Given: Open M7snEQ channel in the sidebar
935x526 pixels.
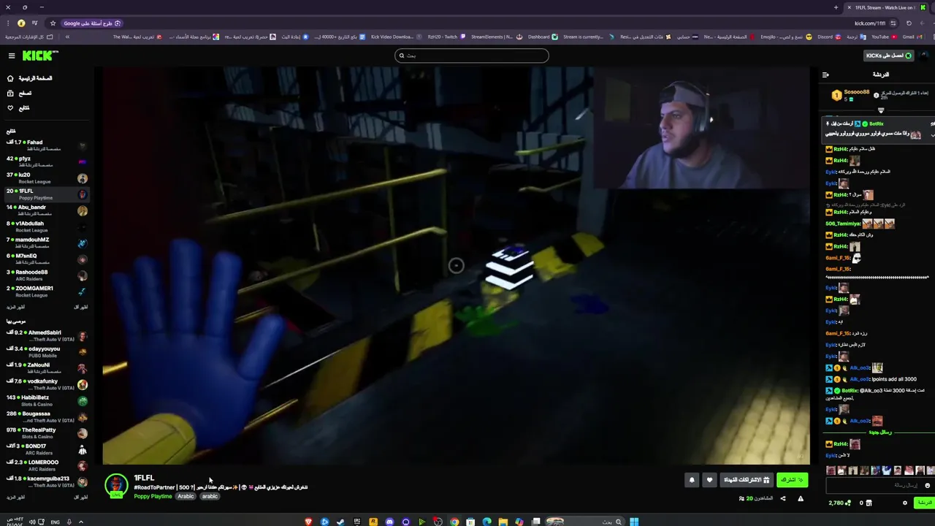Looking at the screenshot, I should [46, 259].
